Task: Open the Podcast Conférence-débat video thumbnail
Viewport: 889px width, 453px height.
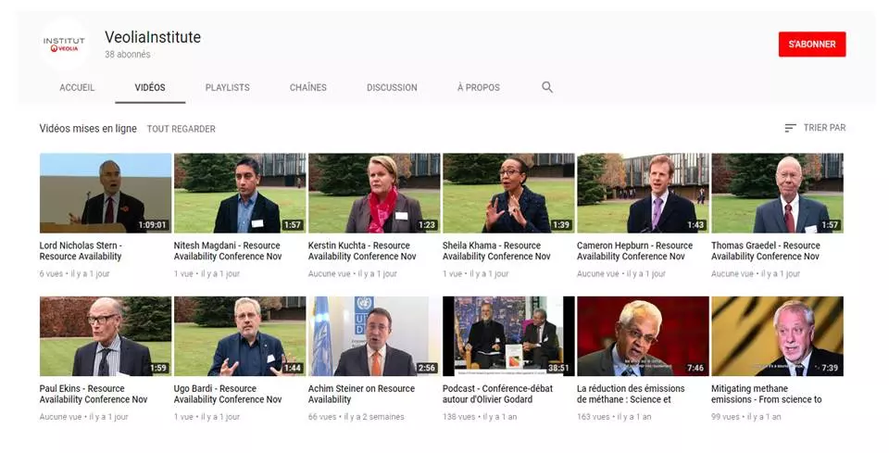Action: coord(507,335)
